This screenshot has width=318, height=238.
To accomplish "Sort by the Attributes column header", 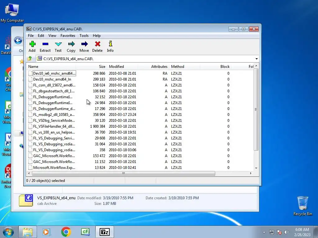I will click(153, 67).
